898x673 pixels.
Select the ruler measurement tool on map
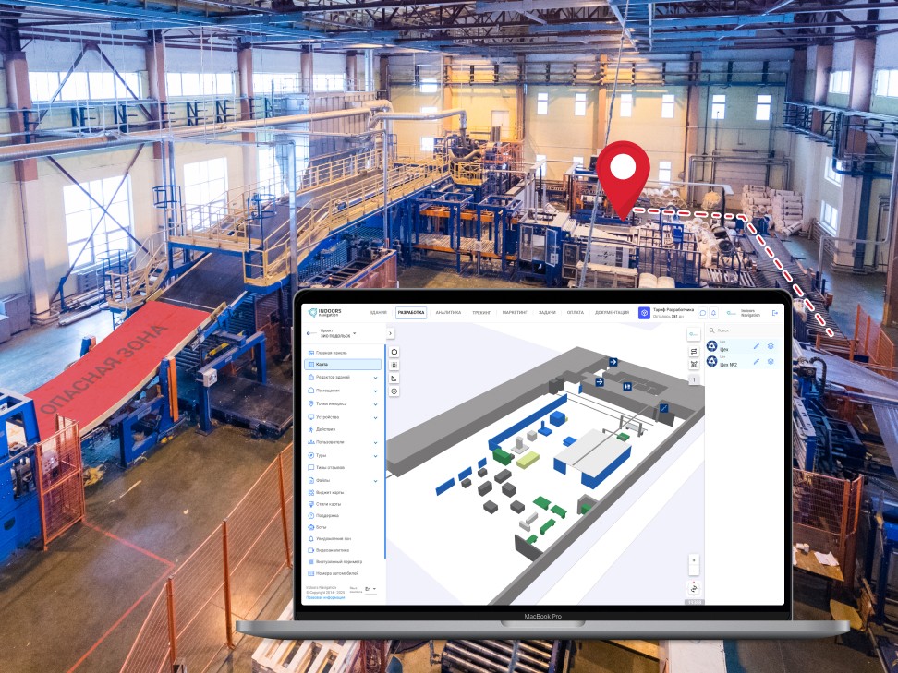tap(394, 379)
